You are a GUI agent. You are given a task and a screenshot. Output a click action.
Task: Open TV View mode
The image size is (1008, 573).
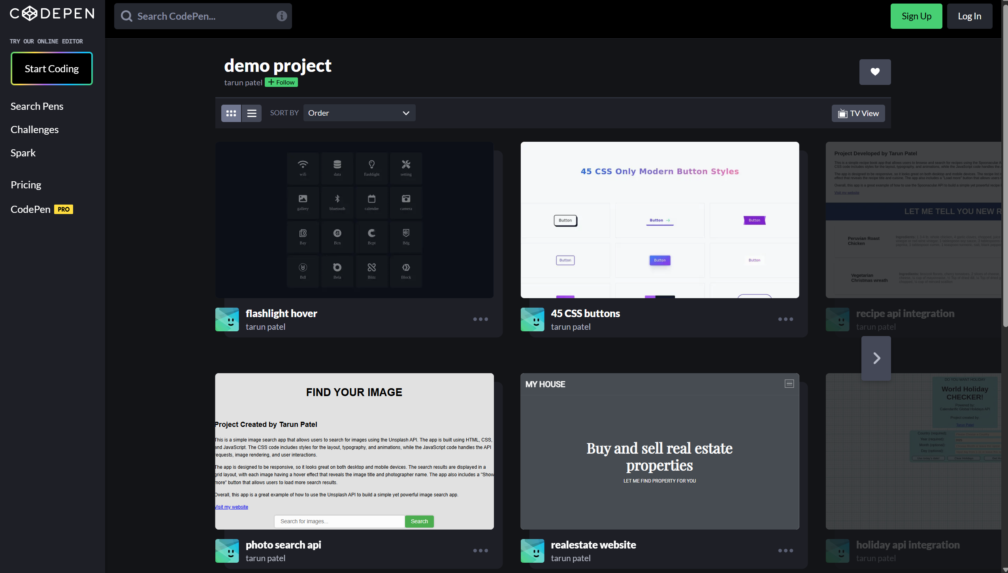click(858, 113)
